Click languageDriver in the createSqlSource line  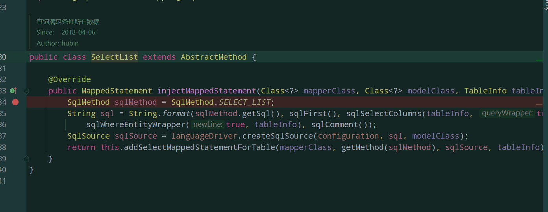click(204, 136)
